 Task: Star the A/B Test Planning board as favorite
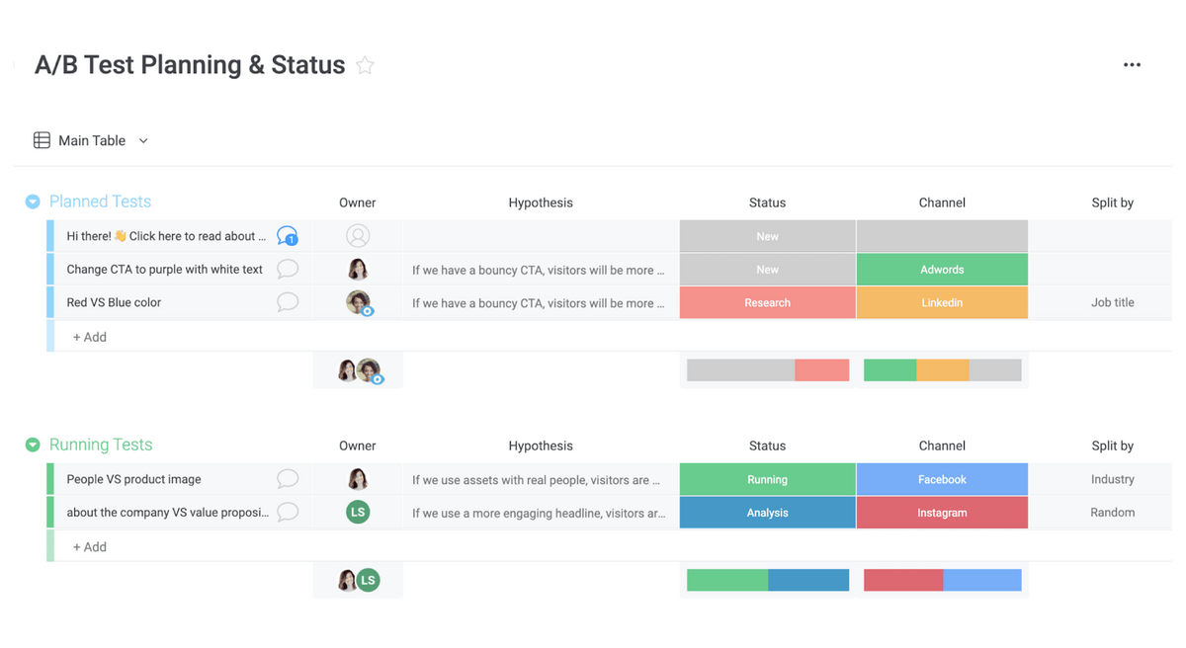click(365, 66)
